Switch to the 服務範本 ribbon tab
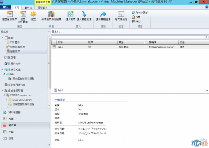 point(43,8)
